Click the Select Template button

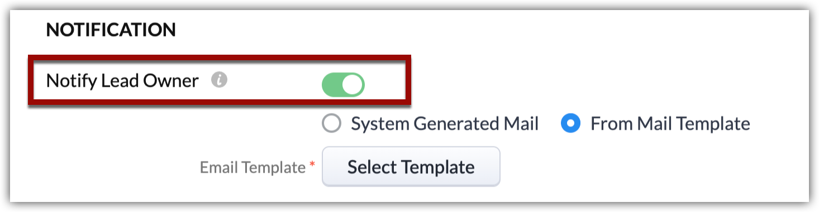coord(411,166)
